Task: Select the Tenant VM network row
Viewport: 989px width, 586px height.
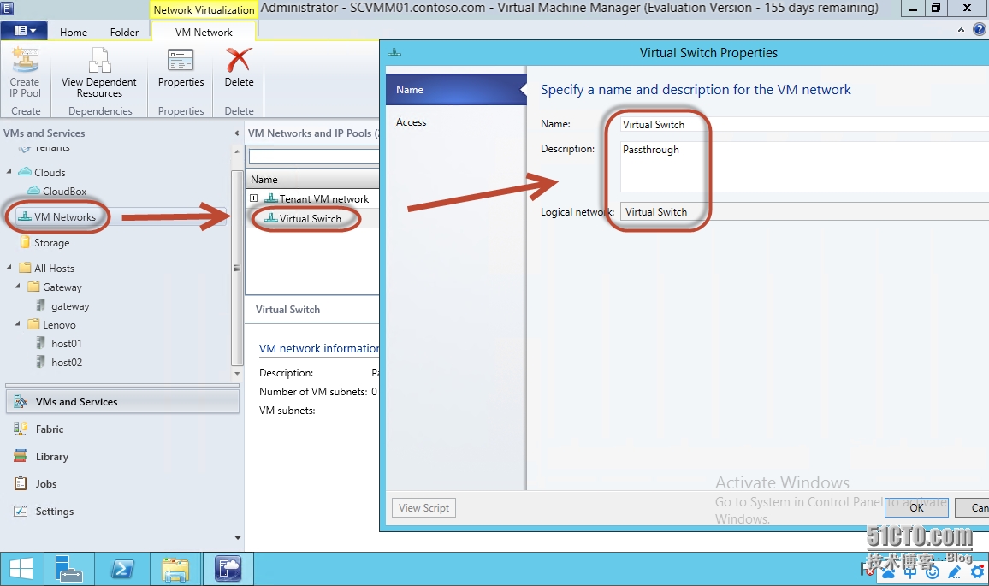Action: pyautogui.click(x=312, y=198)
